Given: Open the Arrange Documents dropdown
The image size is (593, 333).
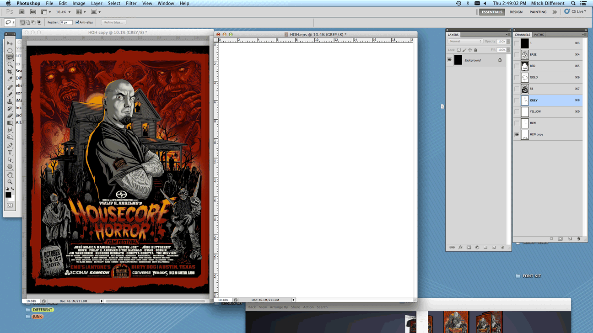Looking at the screenshot, I should 81,12.
